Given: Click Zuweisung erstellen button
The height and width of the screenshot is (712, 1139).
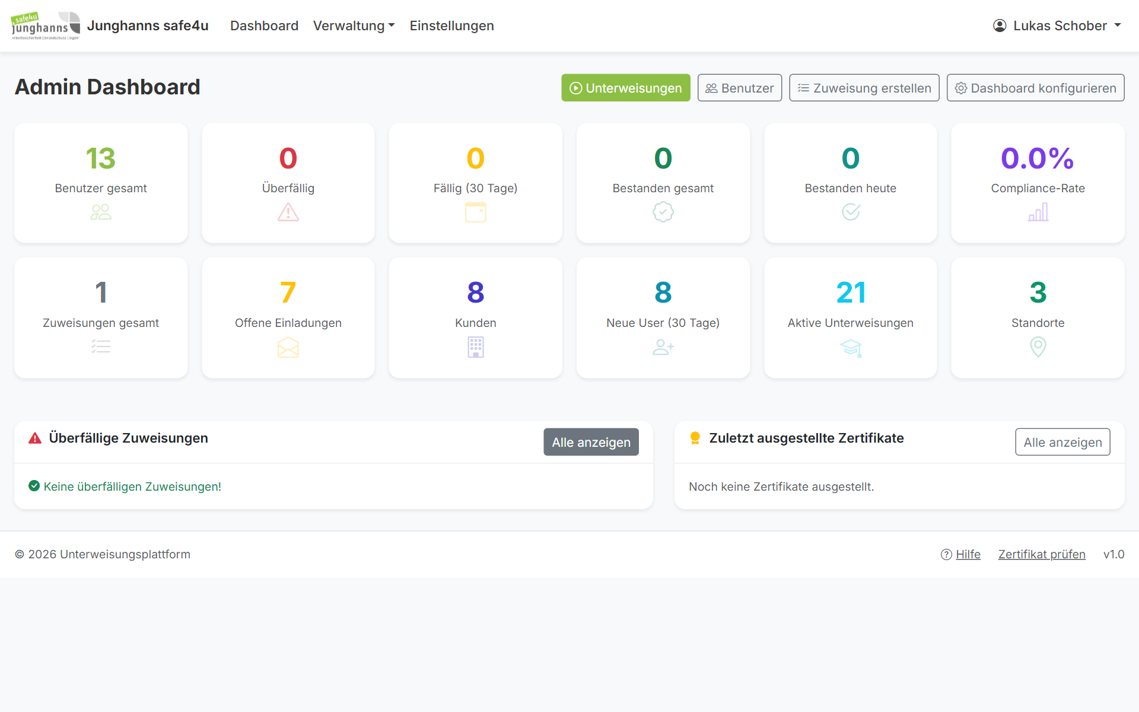Looking at the screenshot, I should pos(864,88).
